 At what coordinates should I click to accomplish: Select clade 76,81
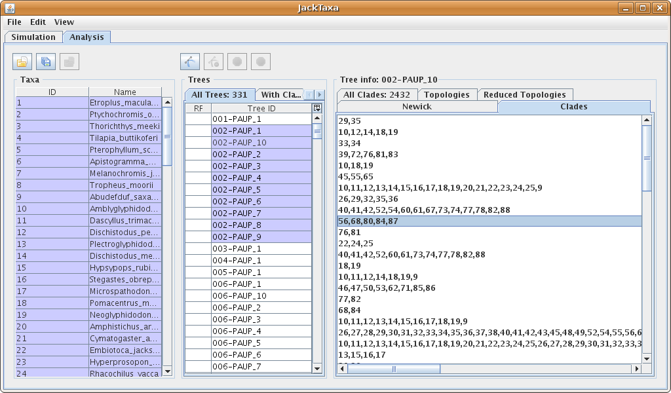pyautogui.click(x=489, y=233)
